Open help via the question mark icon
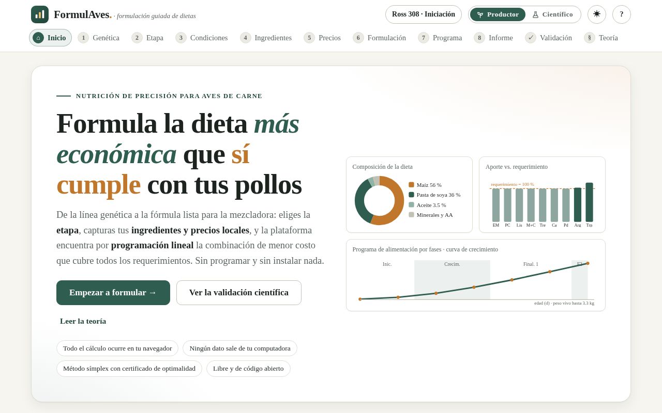The height and width of the screenshot is (413, 662). tap(622, 14)
